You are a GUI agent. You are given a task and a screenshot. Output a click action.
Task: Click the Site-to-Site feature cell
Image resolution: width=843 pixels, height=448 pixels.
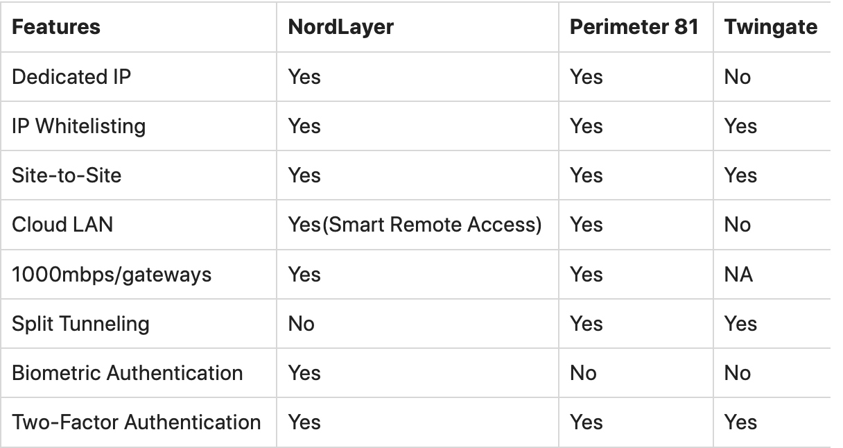pos(67,175)
